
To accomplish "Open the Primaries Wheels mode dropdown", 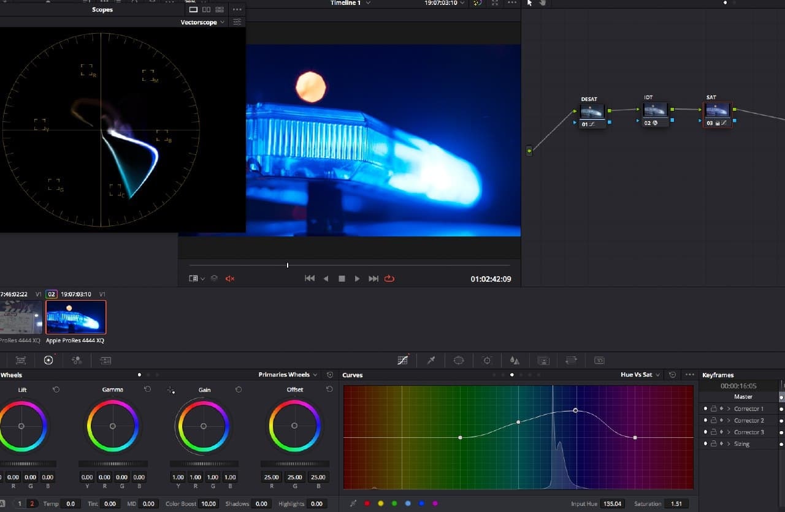I will point(288,375).
